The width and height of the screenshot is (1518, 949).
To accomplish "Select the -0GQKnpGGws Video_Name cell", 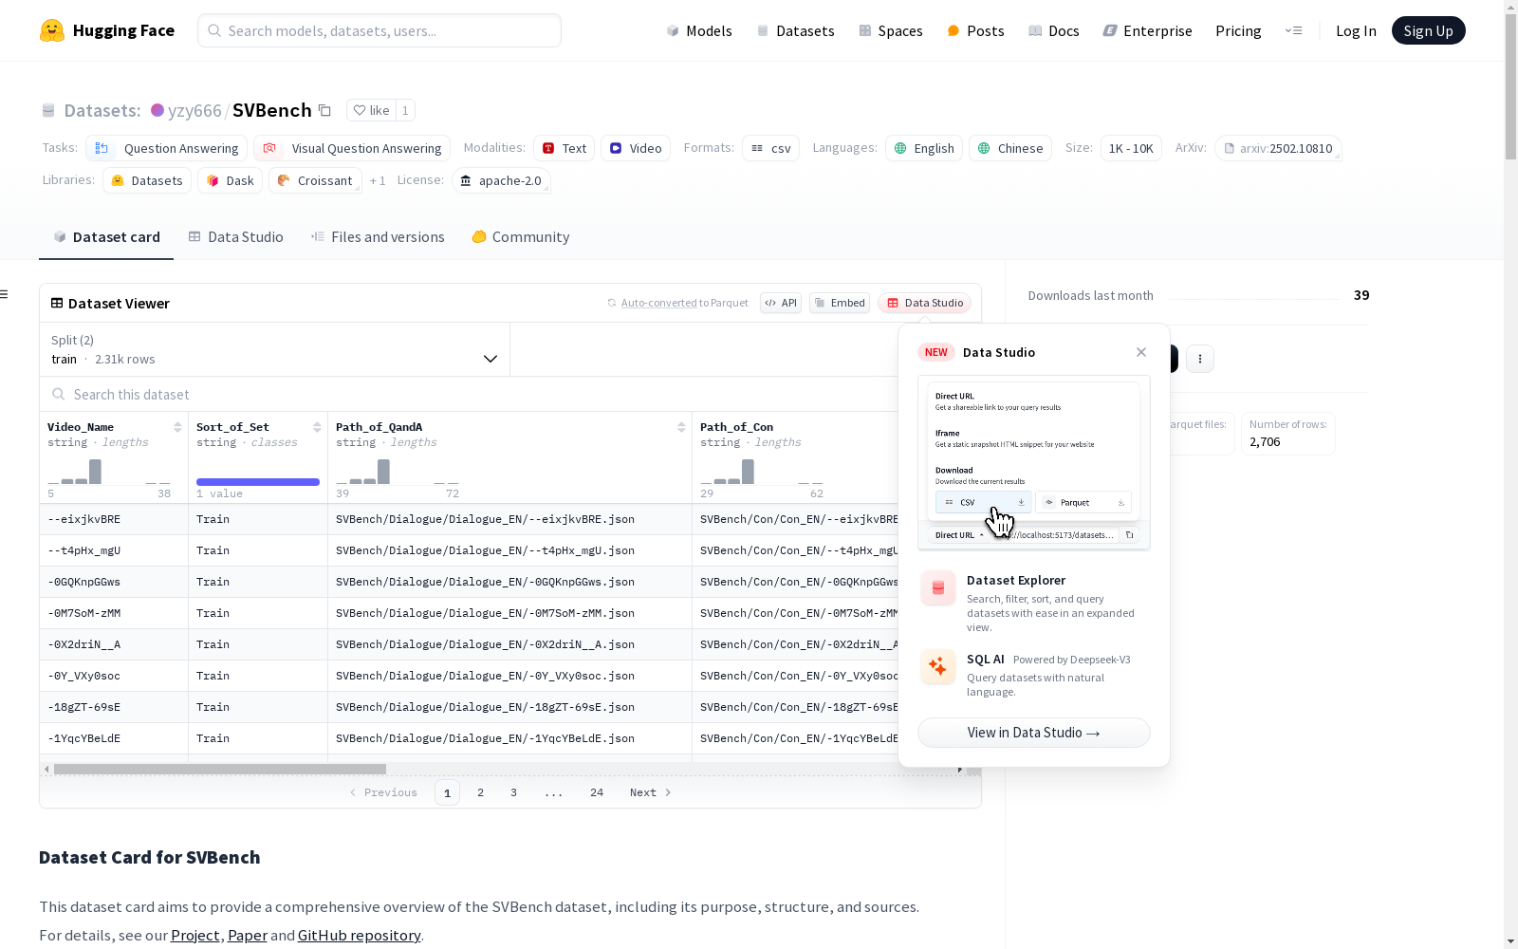I will (x=114, y=582).
